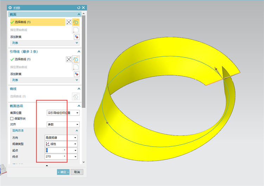Expand the 列表 row in 引导线 section
Image resolution: width=264 pixels, height=186 pixels.
pos(45,80)
